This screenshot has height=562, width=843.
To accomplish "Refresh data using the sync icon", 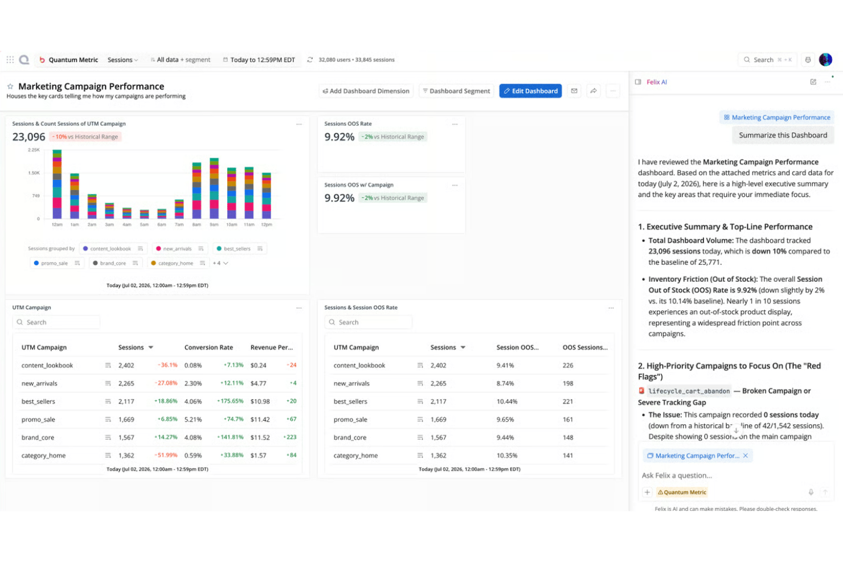I will click(310, 60).
